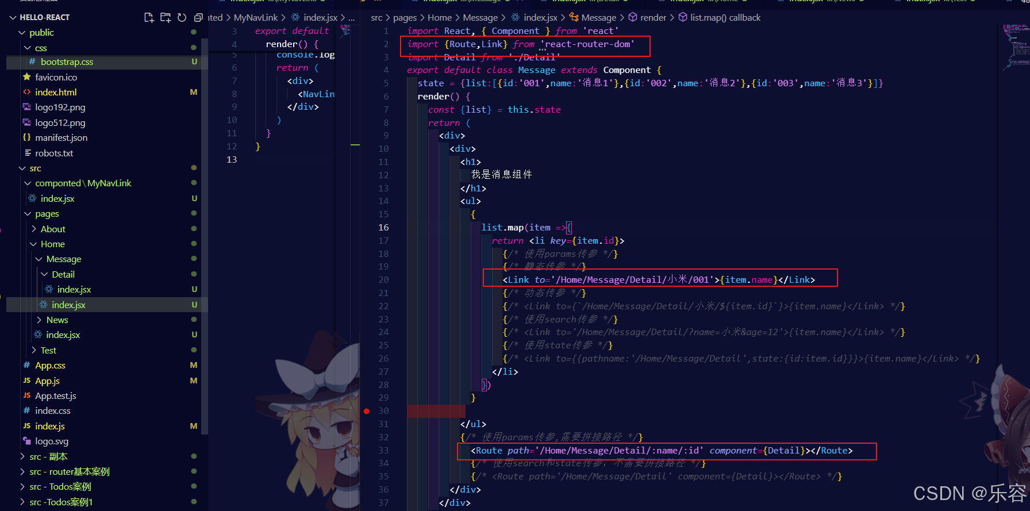
Task: Click 'index.jsx' in right editor breadcrumb
Action: point(540,18)
